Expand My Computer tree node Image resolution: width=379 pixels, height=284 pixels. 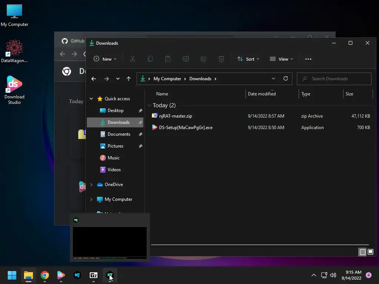(x=91, y=199)
